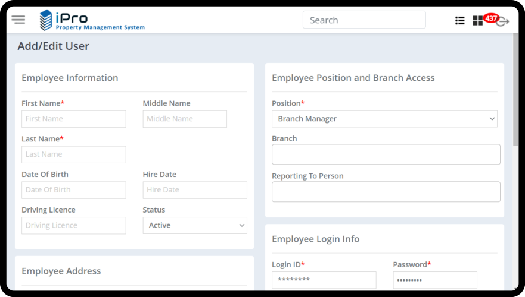
Task: Open the hamburger navigation menu
Action: tap(18, 20)
